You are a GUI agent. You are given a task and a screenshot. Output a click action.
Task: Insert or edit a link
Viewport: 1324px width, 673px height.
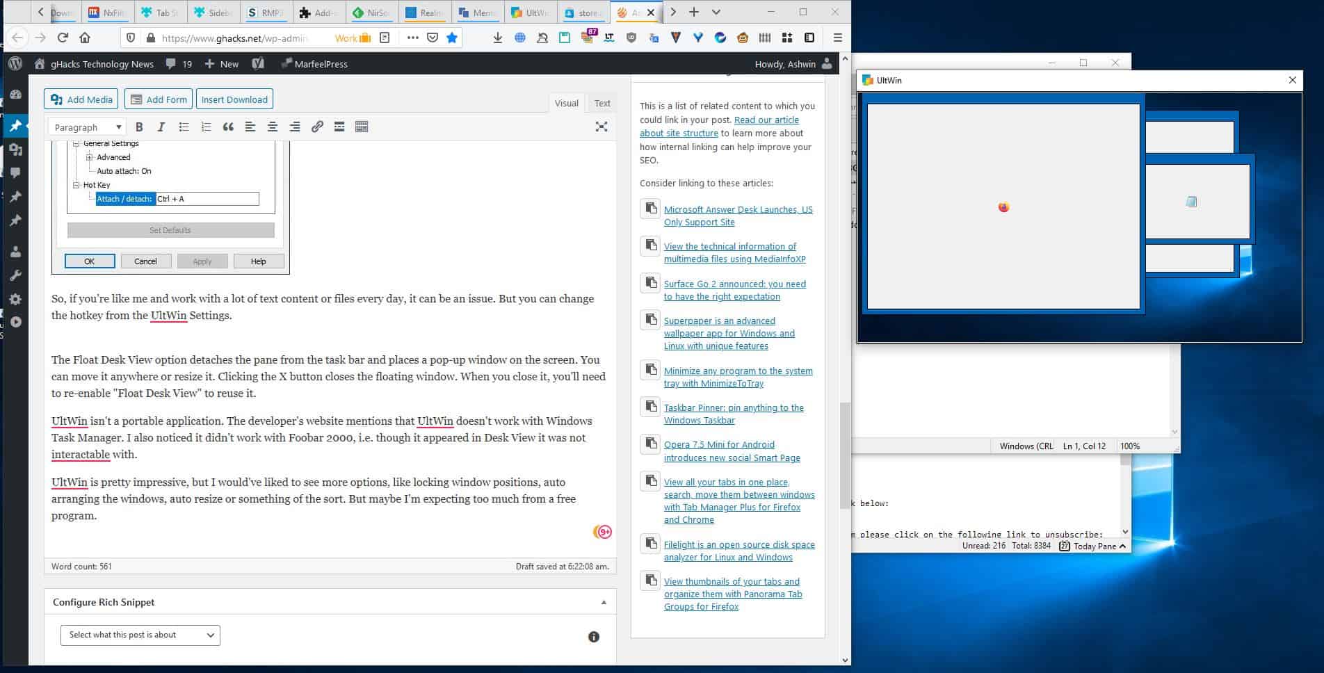click(x=317, y=127)
